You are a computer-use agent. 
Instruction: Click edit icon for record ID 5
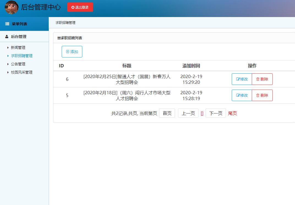pos(238,95)
